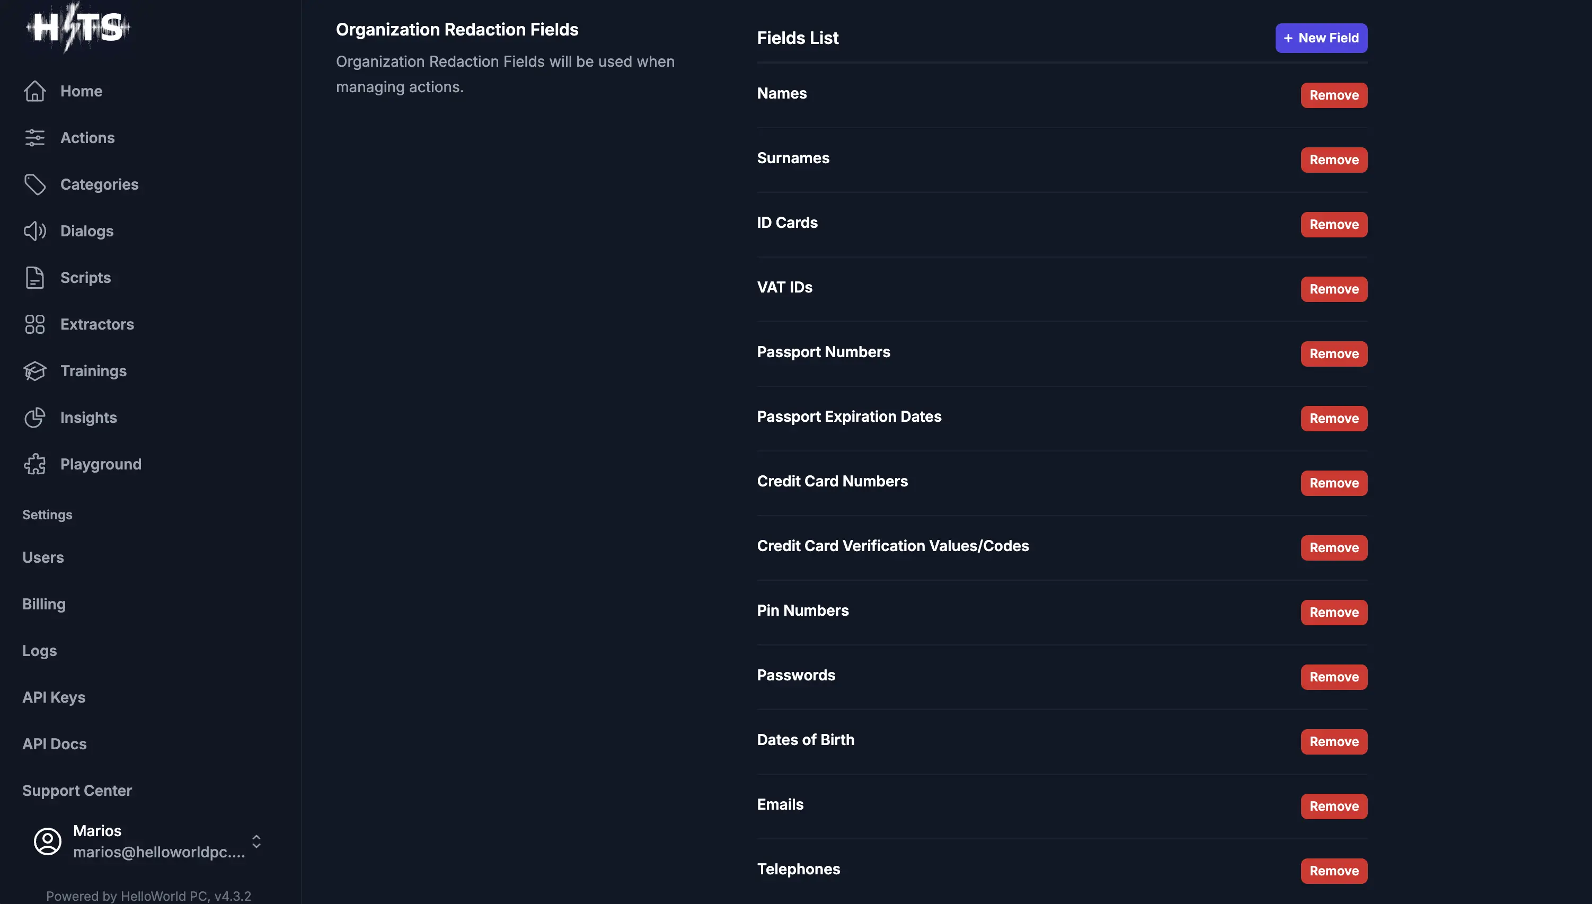Click the Playground puzzle piece icon
The width and height of the screenshot is (1592, 904).
point(35,464)
